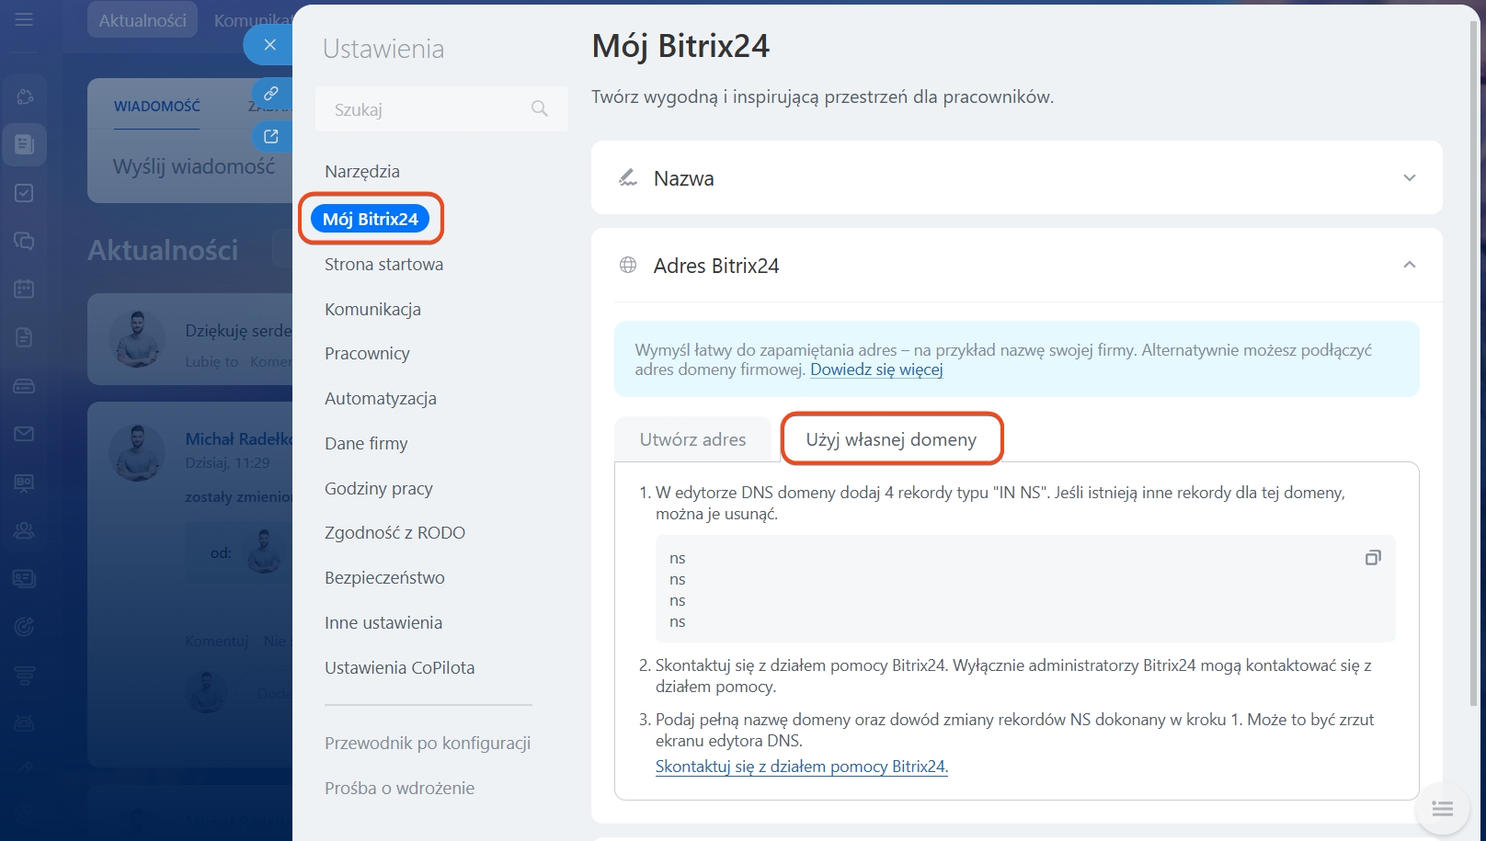The image size is (1486, 841).
Task: Open the Dowiedz się więcej link
Action: coord(876,369)
